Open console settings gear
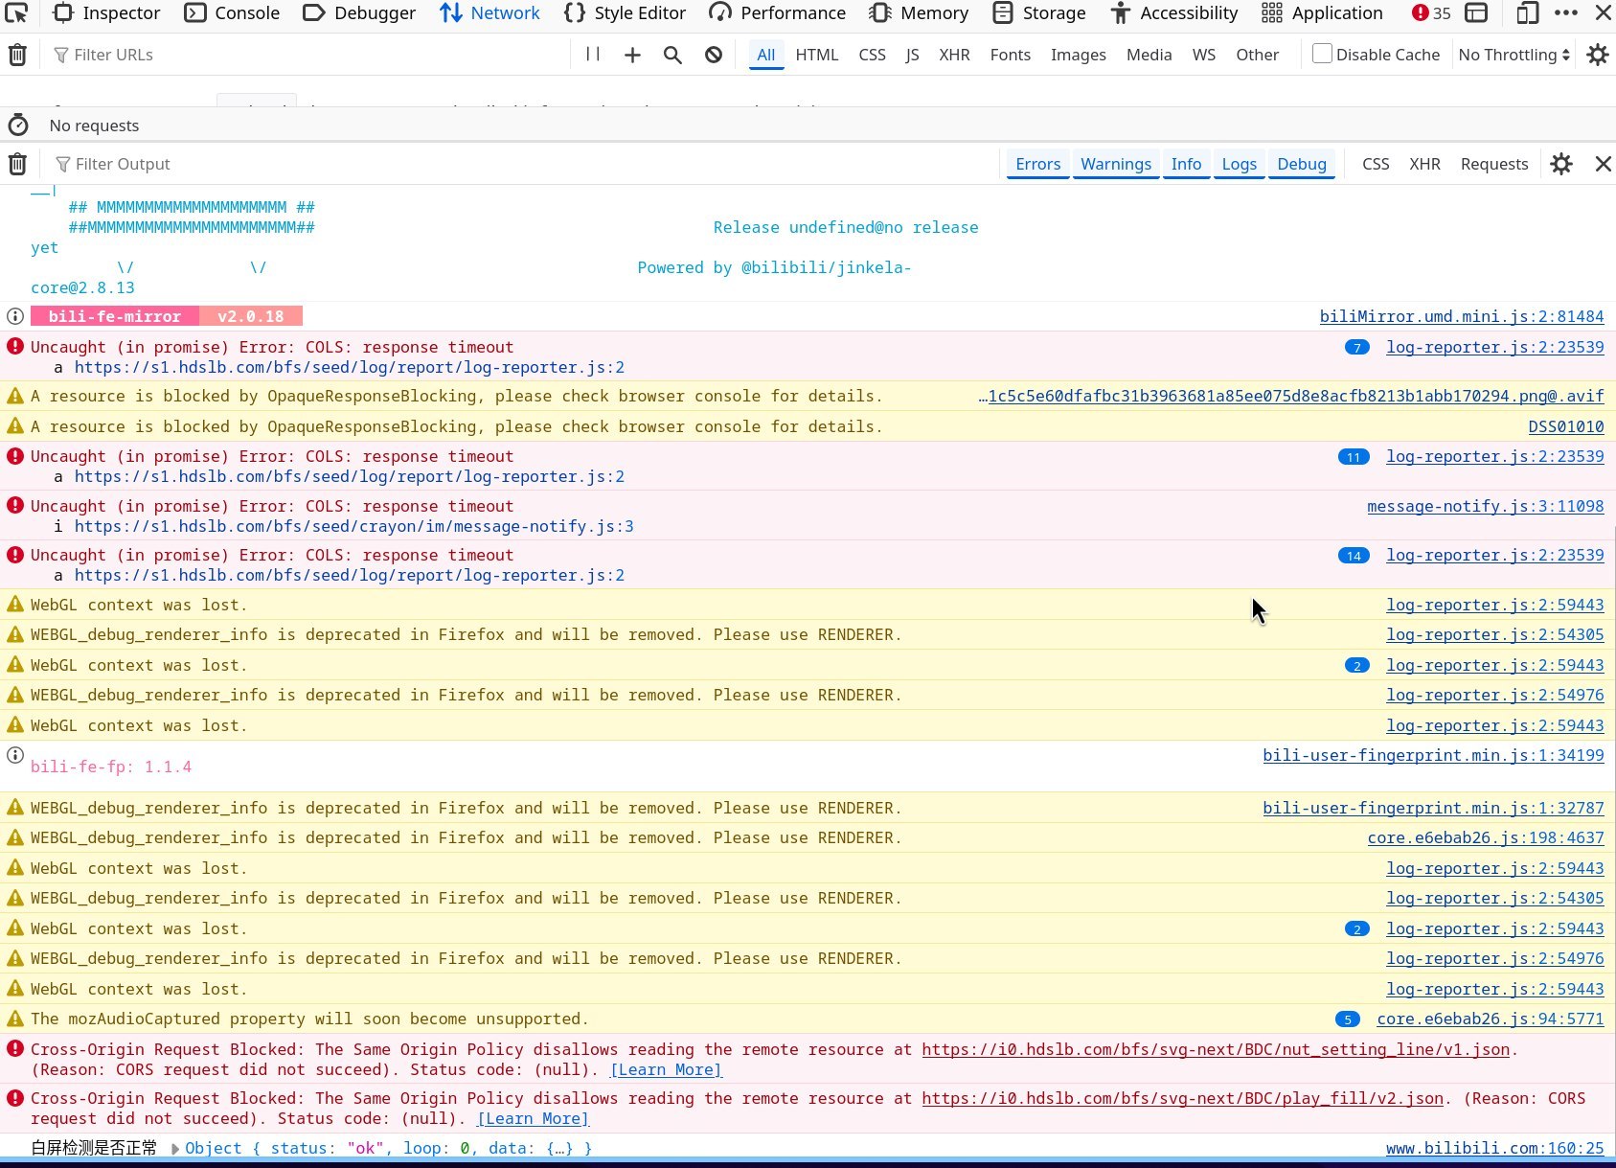The image size is (1616, 1168). coord(1561,165)
